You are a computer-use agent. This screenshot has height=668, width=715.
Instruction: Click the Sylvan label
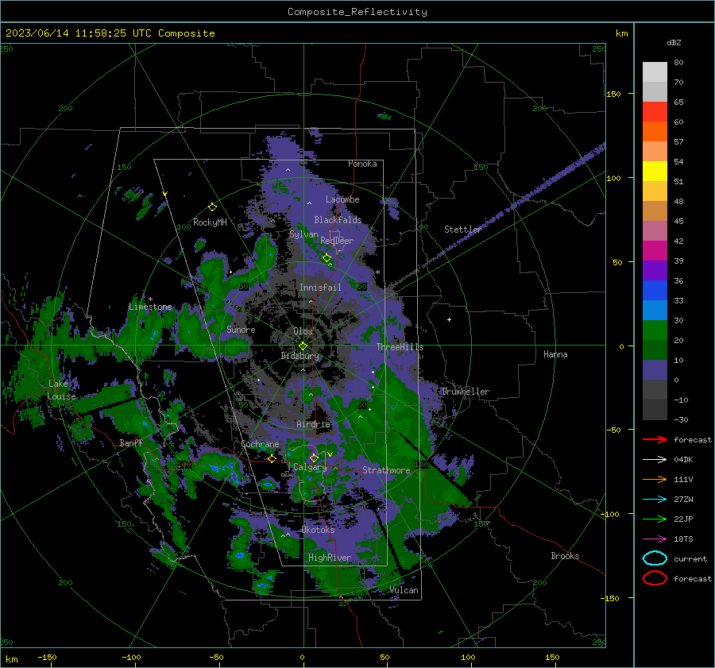coord(303,234)
